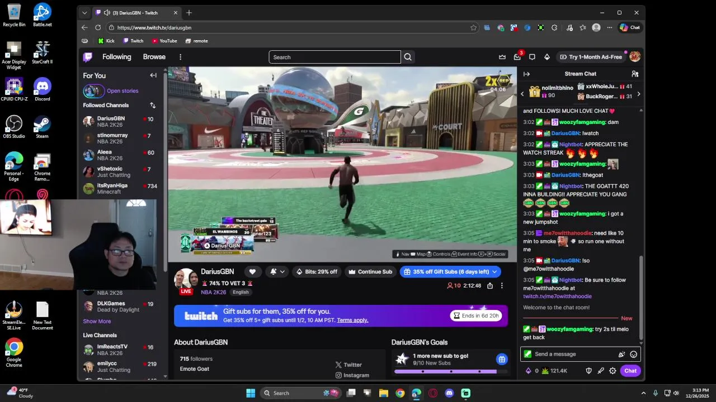Go to the Following tab

point(116,57)
